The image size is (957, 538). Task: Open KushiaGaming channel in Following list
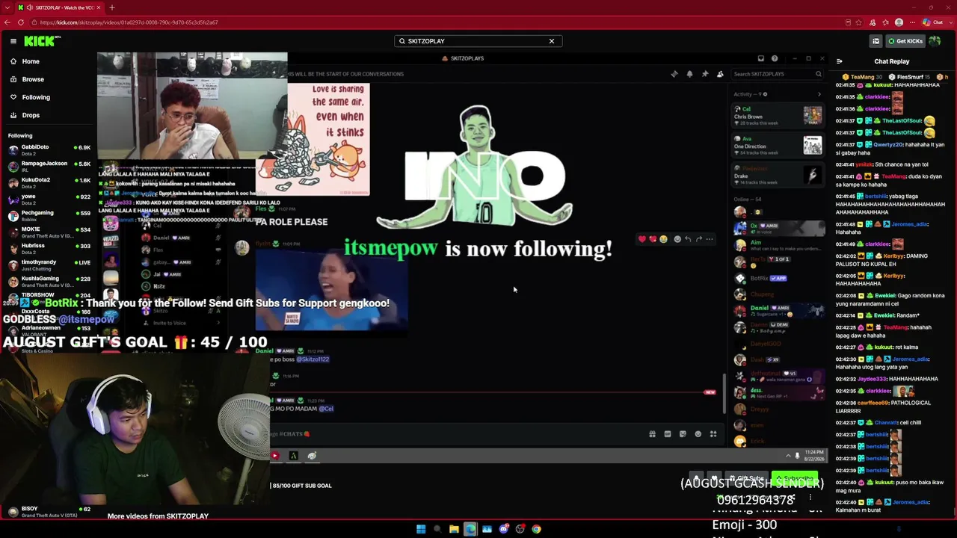point(49,281)
